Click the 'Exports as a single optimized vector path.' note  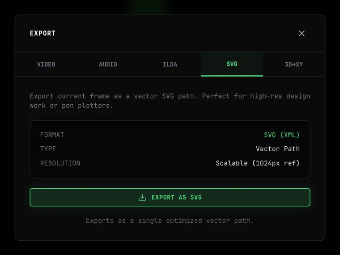click(170, 221)
